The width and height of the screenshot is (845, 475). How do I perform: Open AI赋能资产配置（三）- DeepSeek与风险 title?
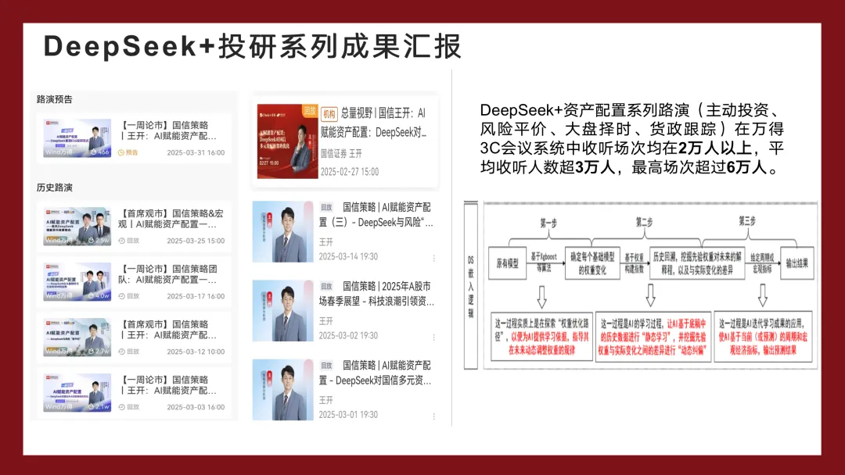click(376, 215)
